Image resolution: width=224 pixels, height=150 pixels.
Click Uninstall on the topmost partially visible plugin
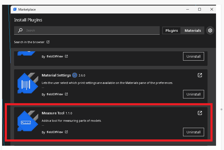(193, 56)
